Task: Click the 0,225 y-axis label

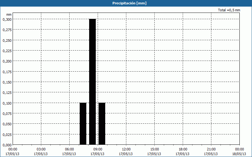Action: coord(7,51)
